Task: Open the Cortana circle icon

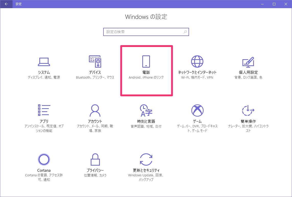Action: pos(44,159)
